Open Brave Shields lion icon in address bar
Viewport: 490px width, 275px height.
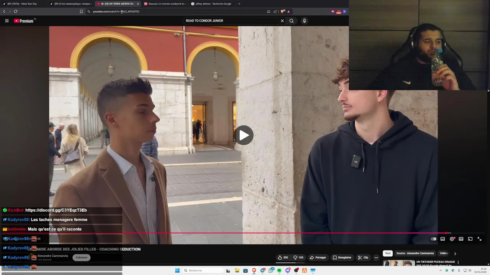(283, 11)
